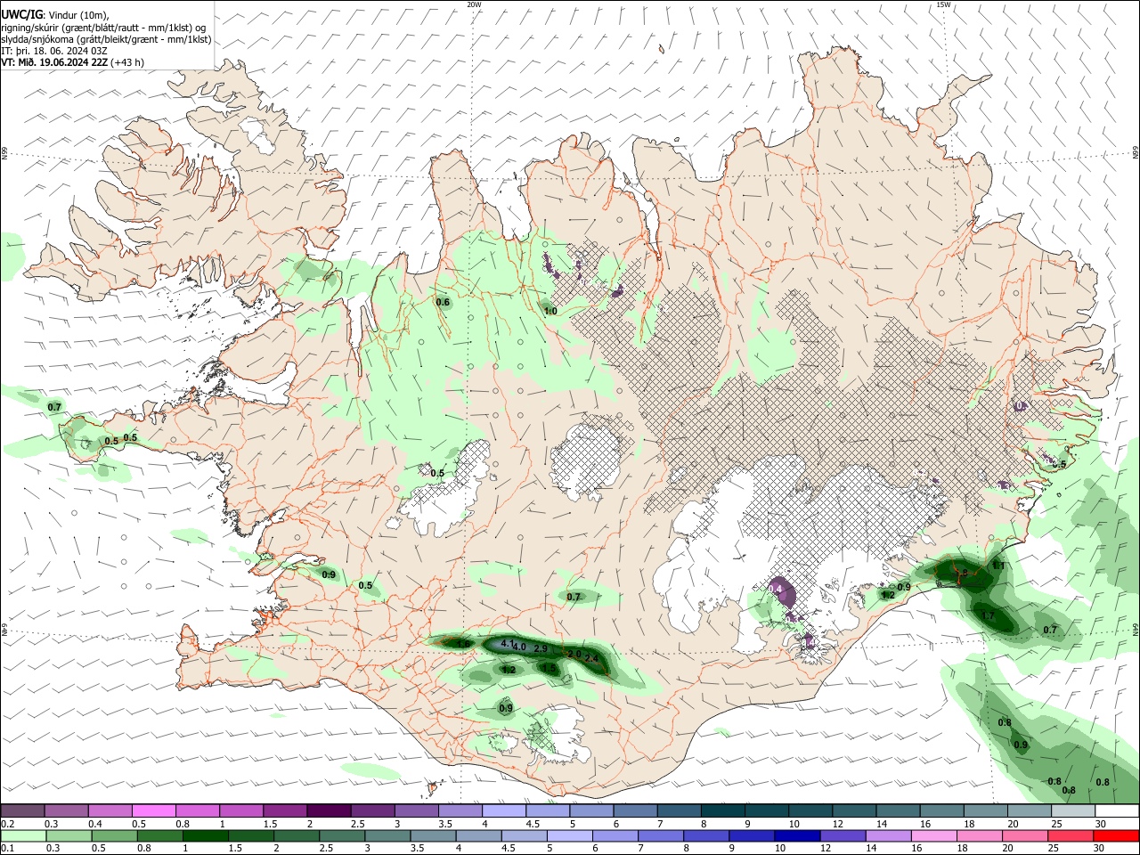This screenshot has height=855, width=1140.
Task: Click the '2.9' precipitation value on the map
Action: click(x=541, y=648)
